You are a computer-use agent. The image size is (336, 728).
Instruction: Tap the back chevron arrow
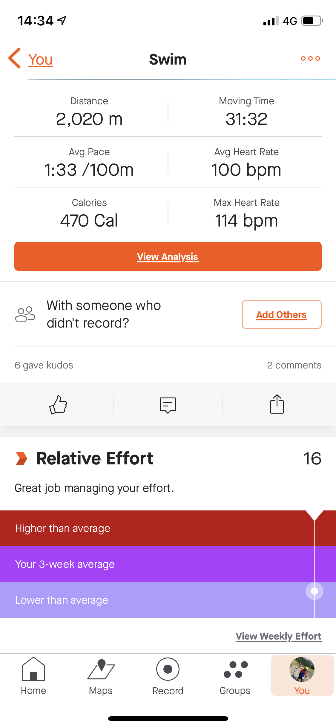[x=15, y=58]
